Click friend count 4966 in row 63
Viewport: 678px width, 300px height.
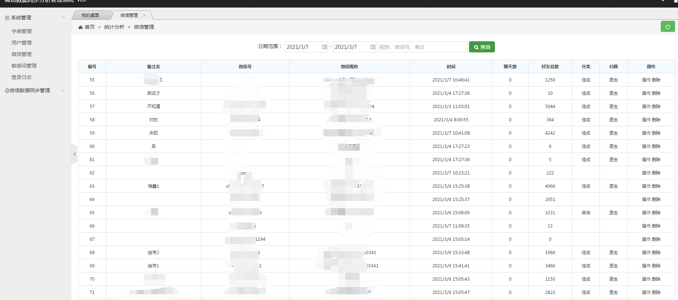point(550,186)
